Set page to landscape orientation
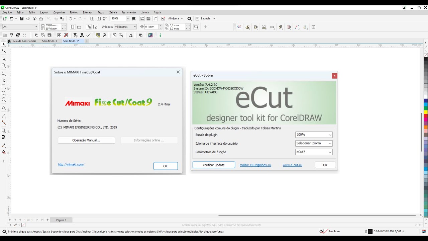This screenshot has height=241, width=428. 79,27
